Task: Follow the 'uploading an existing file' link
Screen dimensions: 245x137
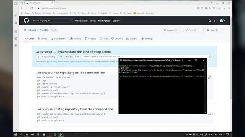Action: click(82, 62)
